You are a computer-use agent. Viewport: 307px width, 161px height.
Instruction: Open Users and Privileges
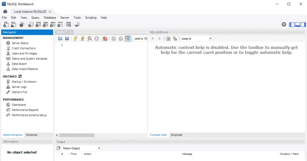(24, 53)
